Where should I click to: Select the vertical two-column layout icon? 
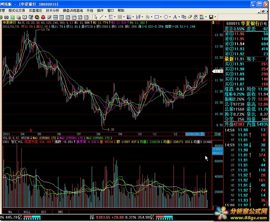61,17
